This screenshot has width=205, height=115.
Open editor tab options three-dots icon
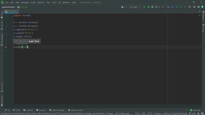200,11
